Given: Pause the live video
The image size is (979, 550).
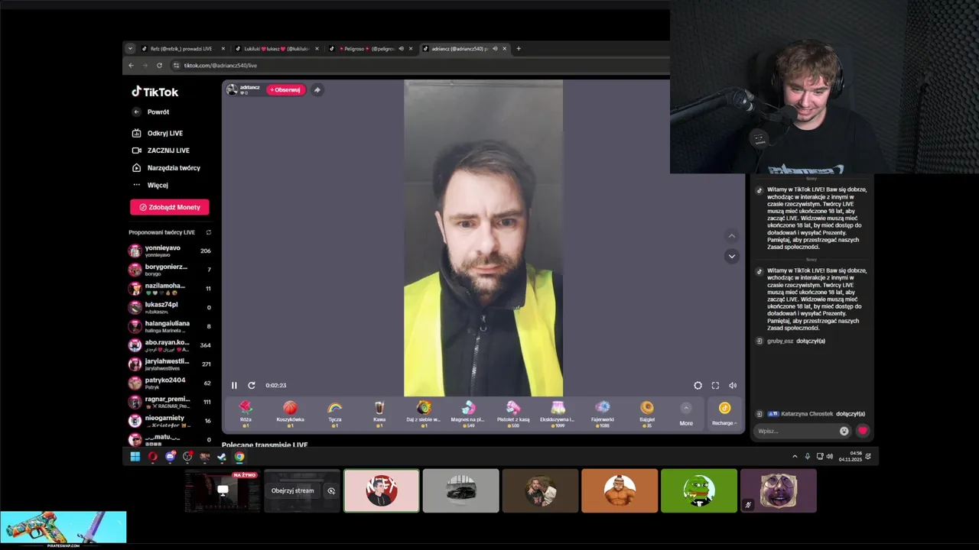Looking at the screenshot, I should [234, 386].
